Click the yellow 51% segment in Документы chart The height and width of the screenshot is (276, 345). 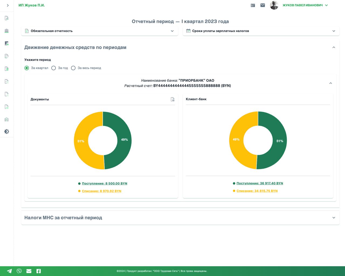coord(81,141)
